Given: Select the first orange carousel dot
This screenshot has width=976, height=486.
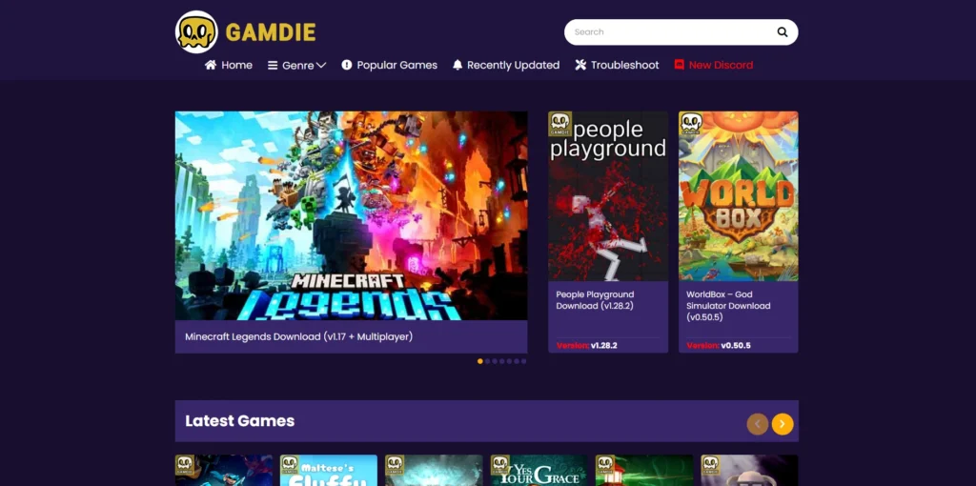Looking at the screenshot, I should coord(480,361).
